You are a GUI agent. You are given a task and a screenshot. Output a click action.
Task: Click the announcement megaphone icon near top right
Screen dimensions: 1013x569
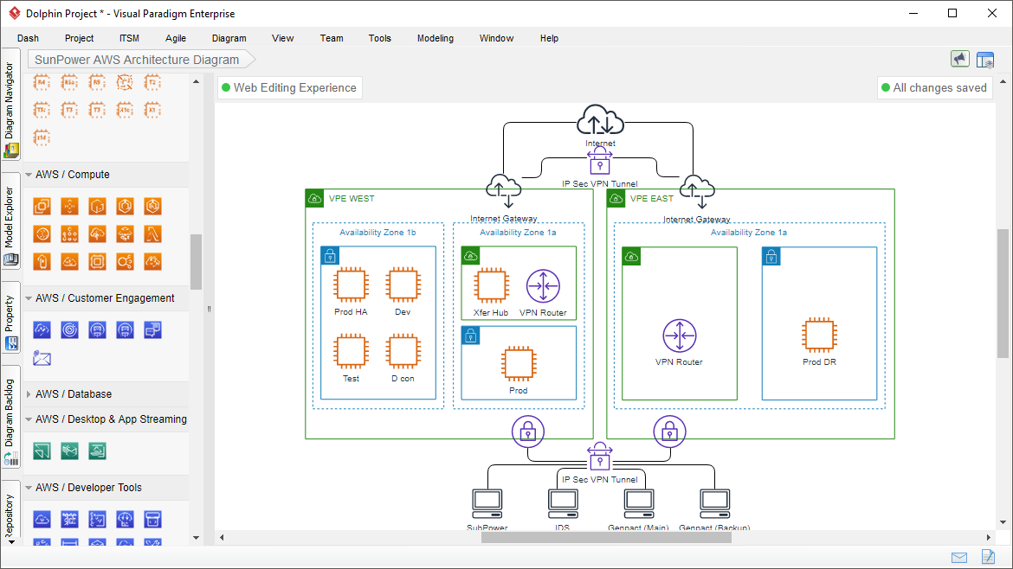point(959,58)
